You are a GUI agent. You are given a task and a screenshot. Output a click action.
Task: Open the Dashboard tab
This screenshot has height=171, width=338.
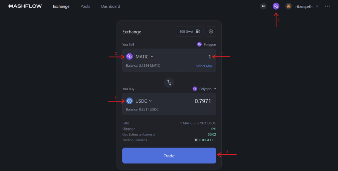111,6
